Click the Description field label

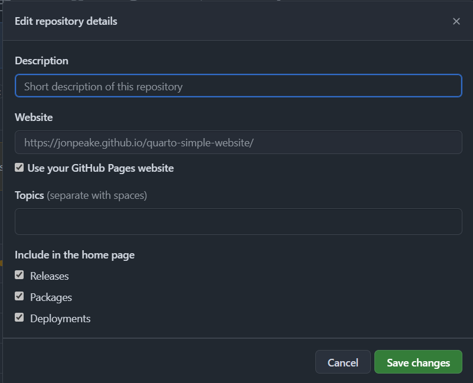tap(41, 61)
